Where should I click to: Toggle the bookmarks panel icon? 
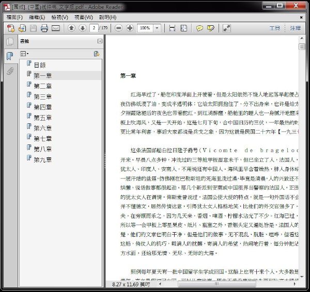pos(10,56)
